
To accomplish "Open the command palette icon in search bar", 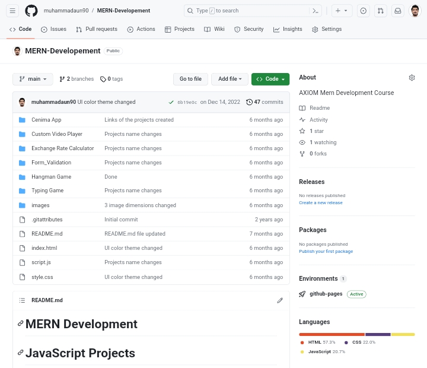I will coord(316,11).
